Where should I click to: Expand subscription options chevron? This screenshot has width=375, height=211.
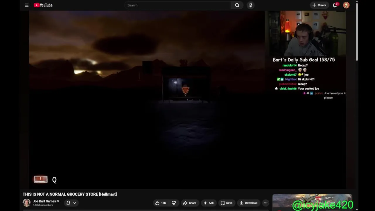74,203
